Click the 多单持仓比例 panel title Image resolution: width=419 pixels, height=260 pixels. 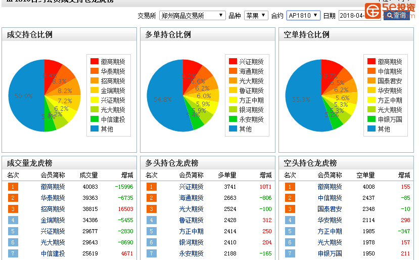[x=168, y=34]
